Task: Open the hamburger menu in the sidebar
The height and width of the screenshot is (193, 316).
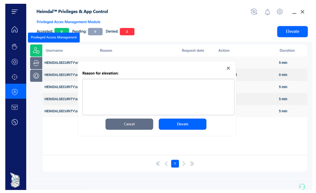Action: pyautogui.click(x=14, y=12)
